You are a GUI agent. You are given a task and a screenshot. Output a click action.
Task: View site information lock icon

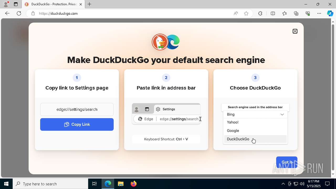[33, 13]
